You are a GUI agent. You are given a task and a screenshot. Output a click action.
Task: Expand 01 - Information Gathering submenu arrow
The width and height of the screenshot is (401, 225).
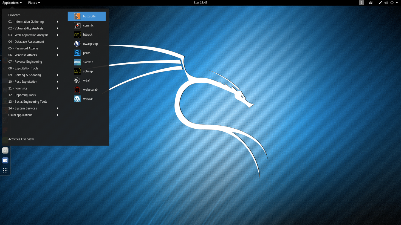pyautogui.click(x=58, y=22)
